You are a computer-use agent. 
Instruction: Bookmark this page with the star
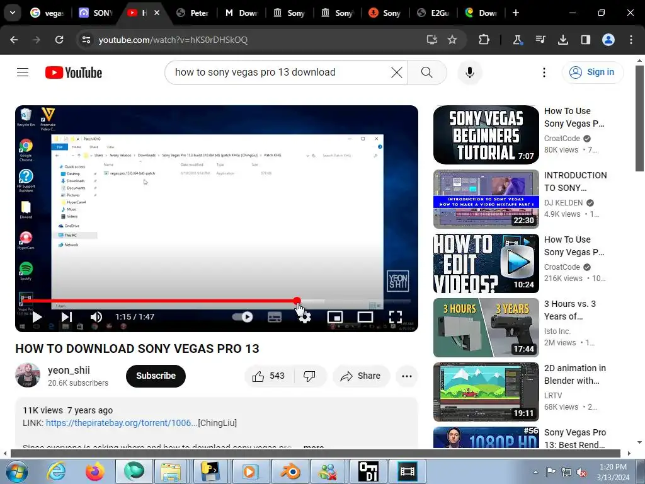tap(452, 40)
